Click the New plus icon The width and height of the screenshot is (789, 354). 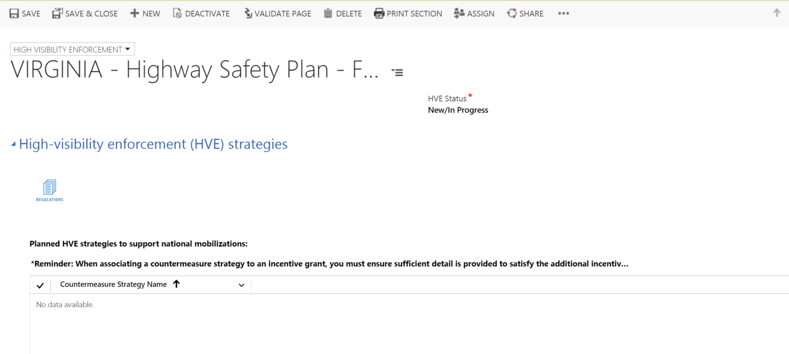pyautogui.click(x=135, y=13)
